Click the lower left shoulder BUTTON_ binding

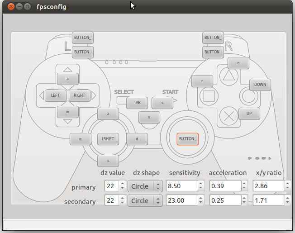click(83, 52)
